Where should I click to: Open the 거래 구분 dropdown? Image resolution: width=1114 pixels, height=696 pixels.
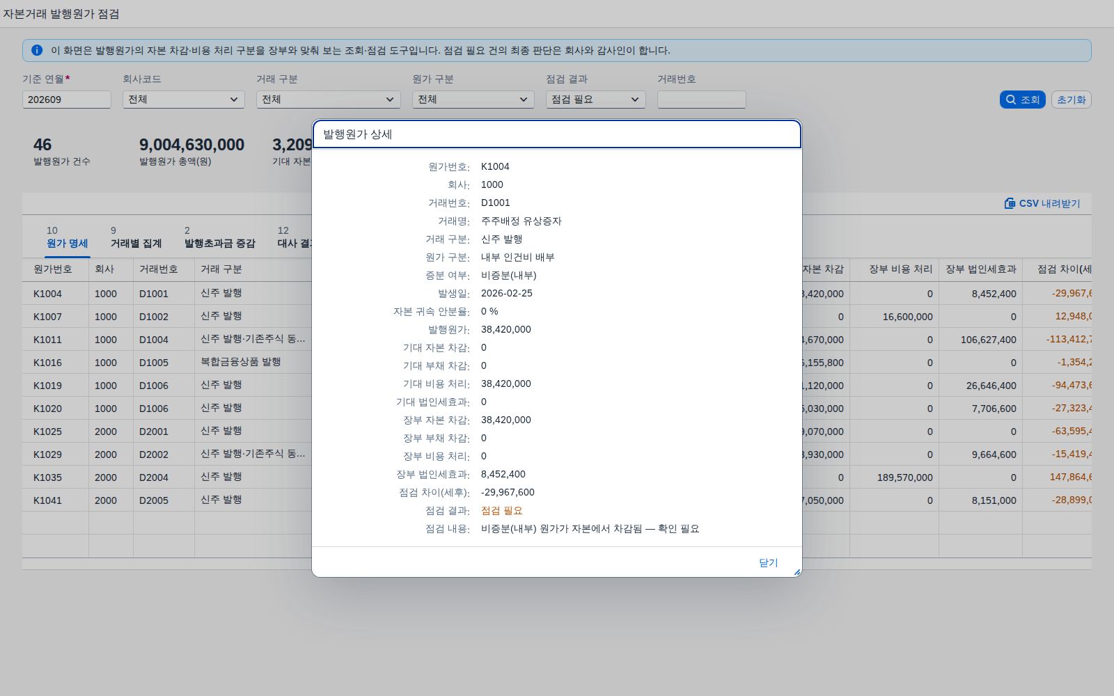click(x=329, y=100)
